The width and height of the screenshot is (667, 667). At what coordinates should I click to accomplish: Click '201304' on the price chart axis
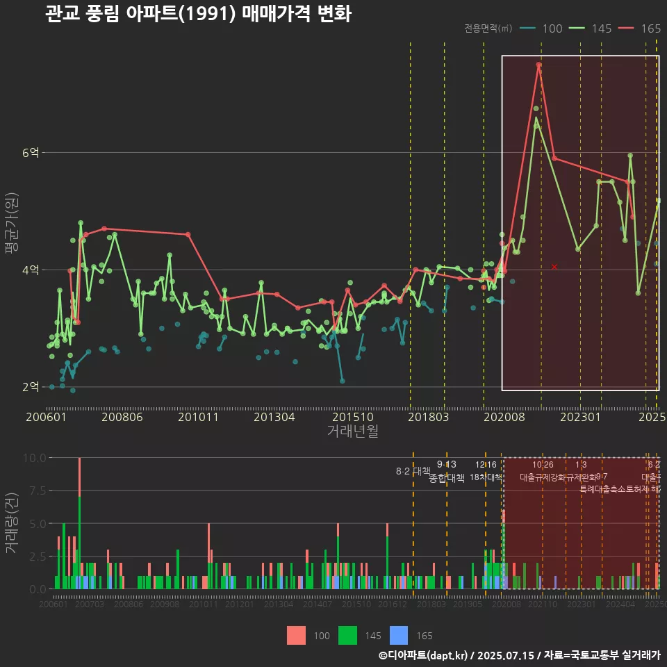coord(274,417)
